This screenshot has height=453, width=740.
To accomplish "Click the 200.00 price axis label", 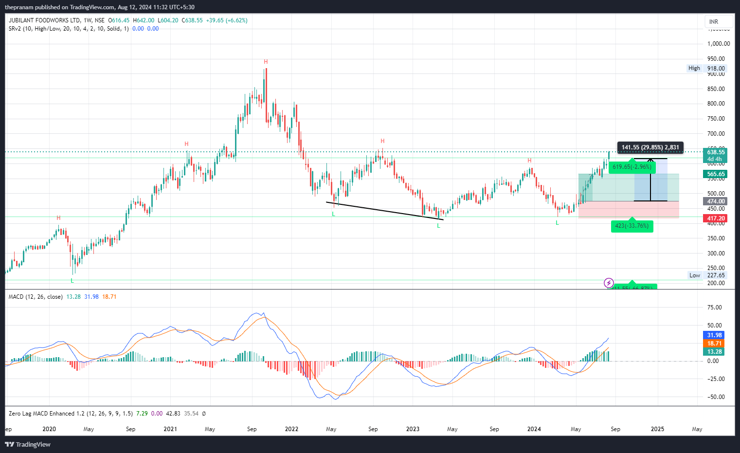I will click(716, 283).
